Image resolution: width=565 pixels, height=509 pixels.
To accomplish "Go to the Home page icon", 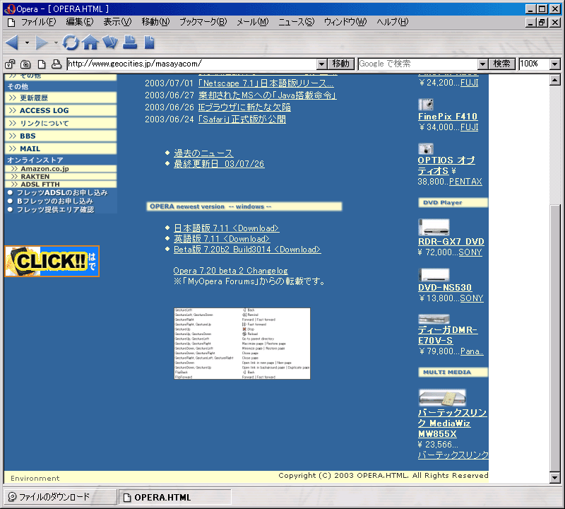I will pos(90,42).
